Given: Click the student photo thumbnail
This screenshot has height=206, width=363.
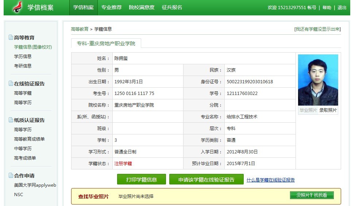Looking at the screenshot, I should pyautogui.click(x=318, y=80).
